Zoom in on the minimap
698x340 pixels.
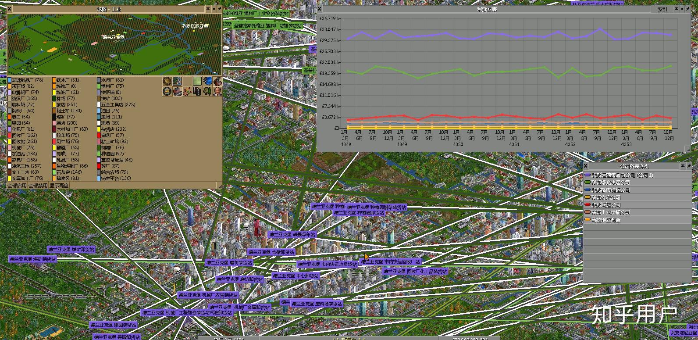click(x=167, y=82)
